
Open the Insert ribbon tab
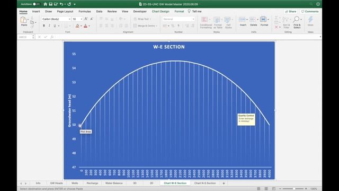[x=36, y=11]
